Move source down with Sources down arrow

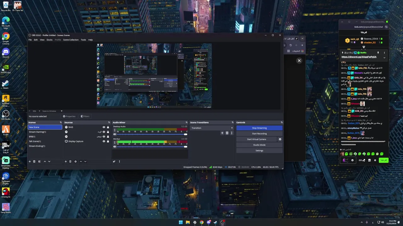(x=85, y=161)
